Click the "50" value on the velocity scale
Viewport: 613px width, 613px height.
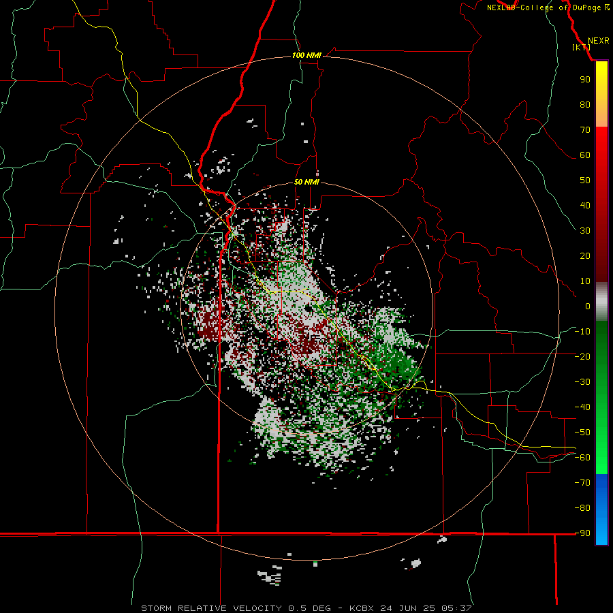(585, 180)
